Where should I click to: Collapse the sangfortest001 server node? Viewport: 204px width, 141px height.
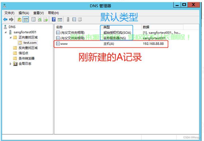(x=6, y=32)
